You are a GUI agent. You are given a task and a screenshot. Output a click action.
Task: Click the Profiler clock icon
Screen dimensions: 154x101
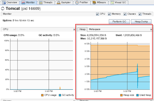[77, 2]
